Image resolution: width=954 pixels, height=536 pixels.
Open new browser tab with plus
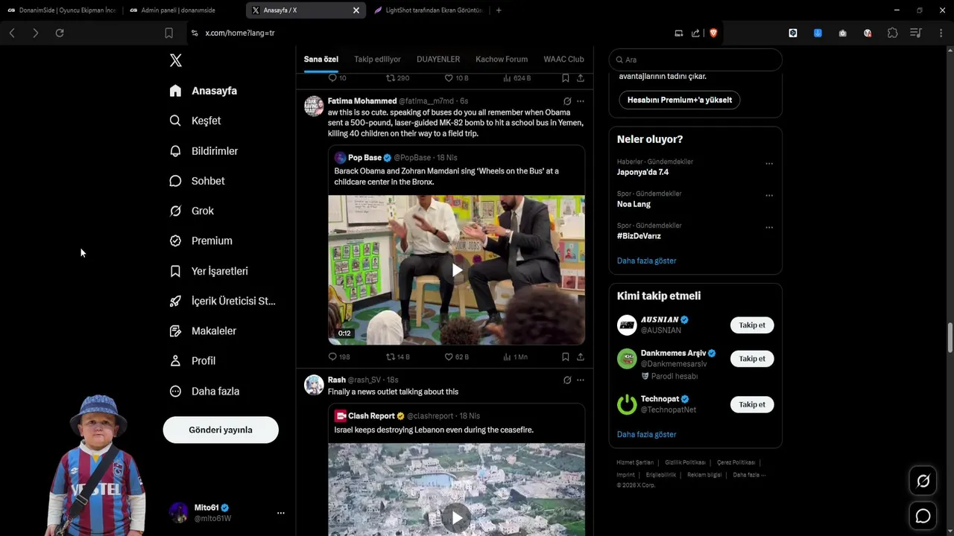499,10
